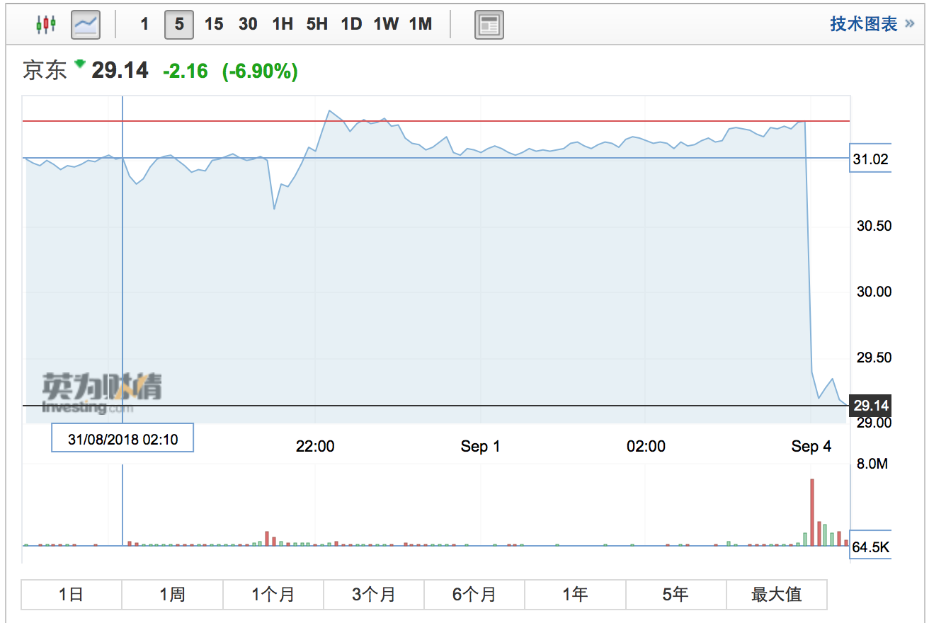Open the news panel icon

pyautogui.click(x=489, y=25)
